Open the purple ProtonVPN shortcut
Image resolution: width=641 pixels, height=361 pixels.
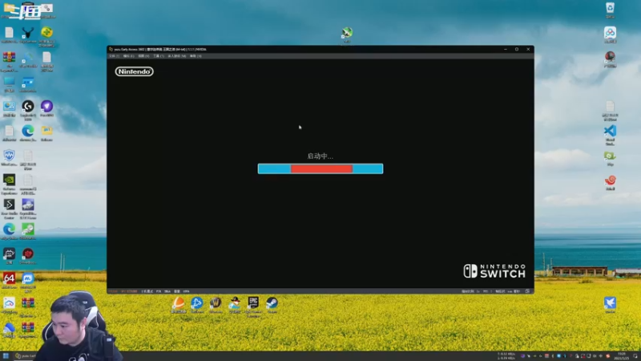(46, 108)
